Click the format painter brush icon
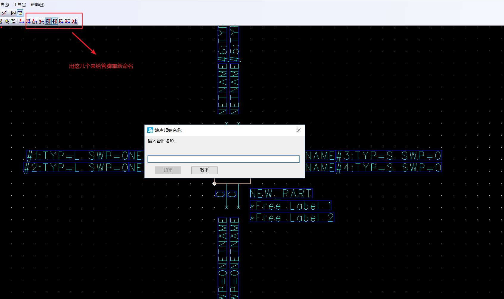 [4, 13]
